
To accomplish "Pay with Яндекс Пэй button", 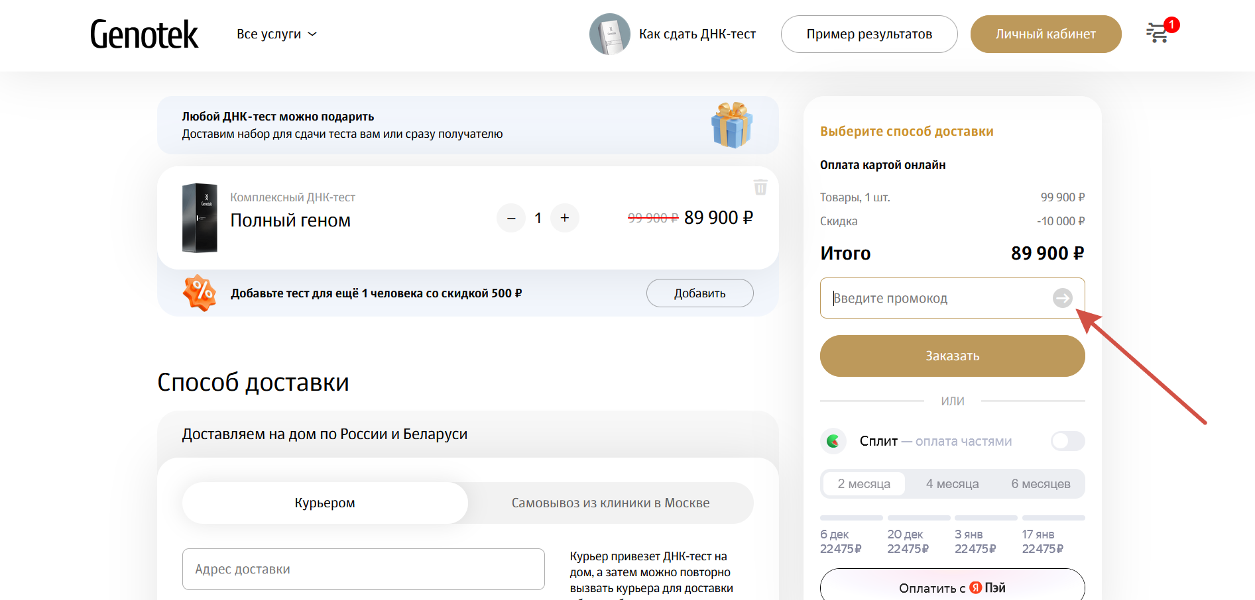I will point(952,585).
